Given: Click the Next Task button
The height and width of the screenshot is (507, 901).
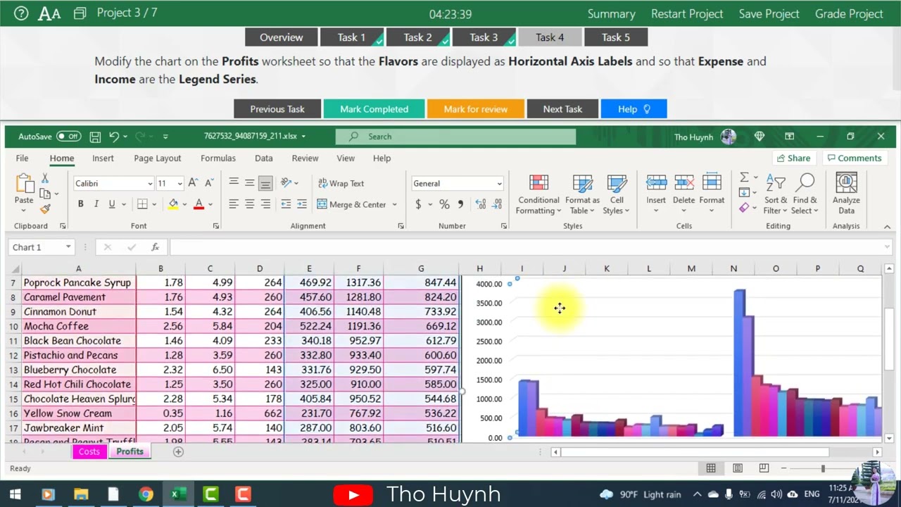Looking at the screenshot, I should point(562,109).
